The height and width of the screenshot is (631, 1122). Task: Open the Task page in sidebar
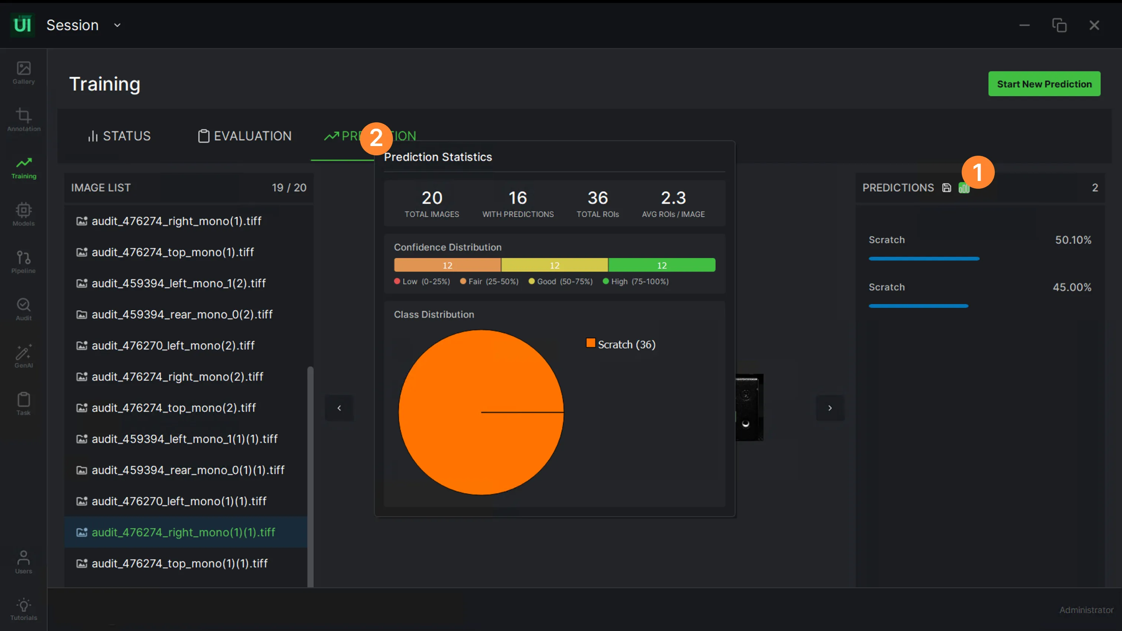tap(23, 404)
